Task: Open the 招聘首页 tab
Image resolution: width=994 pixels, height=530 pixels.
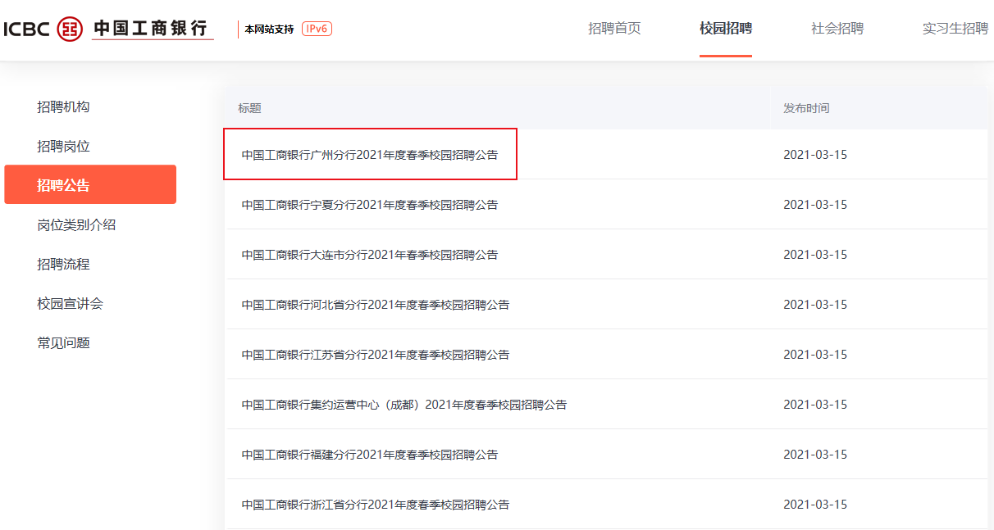Action: tap(614, 29)
